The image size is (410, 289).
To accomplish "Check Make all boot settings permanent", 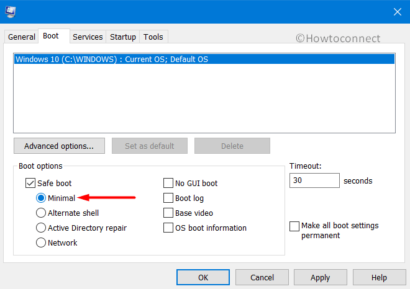I will [x=294, y=226].
